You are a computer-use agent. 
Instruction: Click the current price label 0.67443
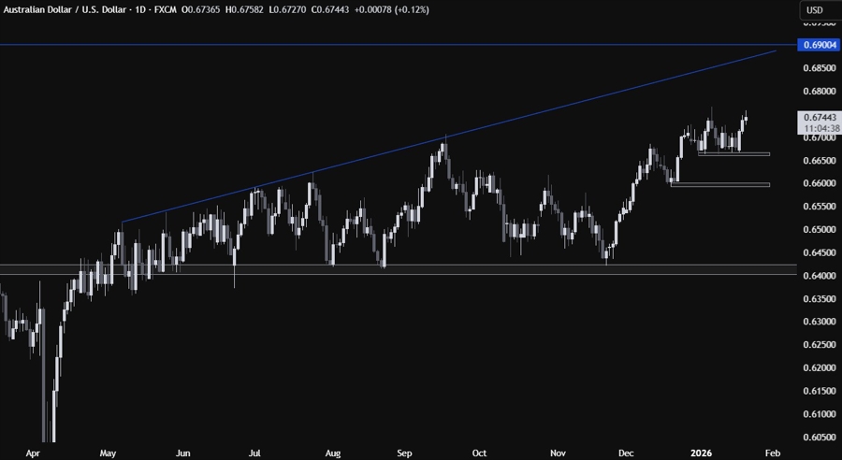pos(818,118)
